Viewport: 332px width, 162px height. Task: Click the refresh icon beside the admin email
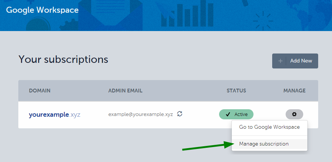(x=180, y=114)
